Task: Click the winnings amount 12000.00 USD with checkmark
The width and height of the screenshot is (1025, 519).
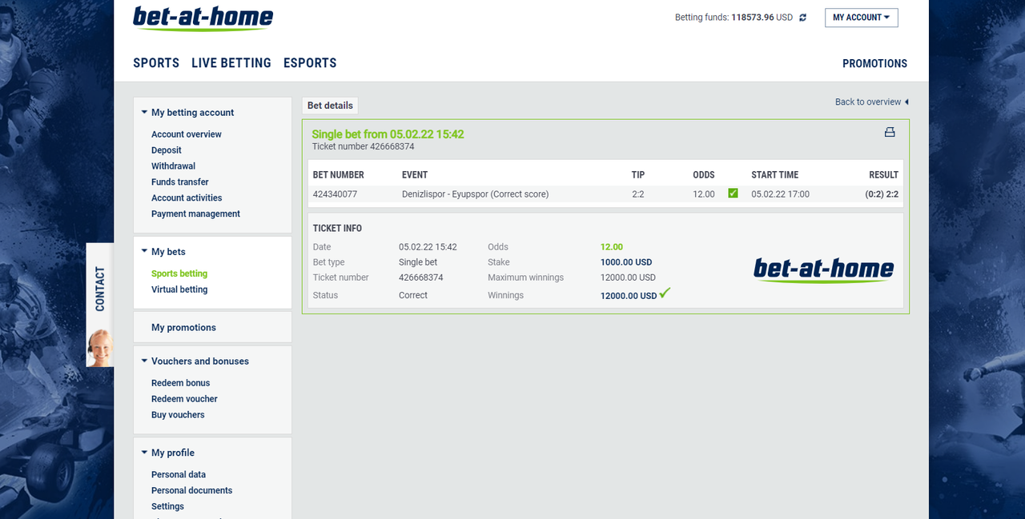Action: pos(635,295)
